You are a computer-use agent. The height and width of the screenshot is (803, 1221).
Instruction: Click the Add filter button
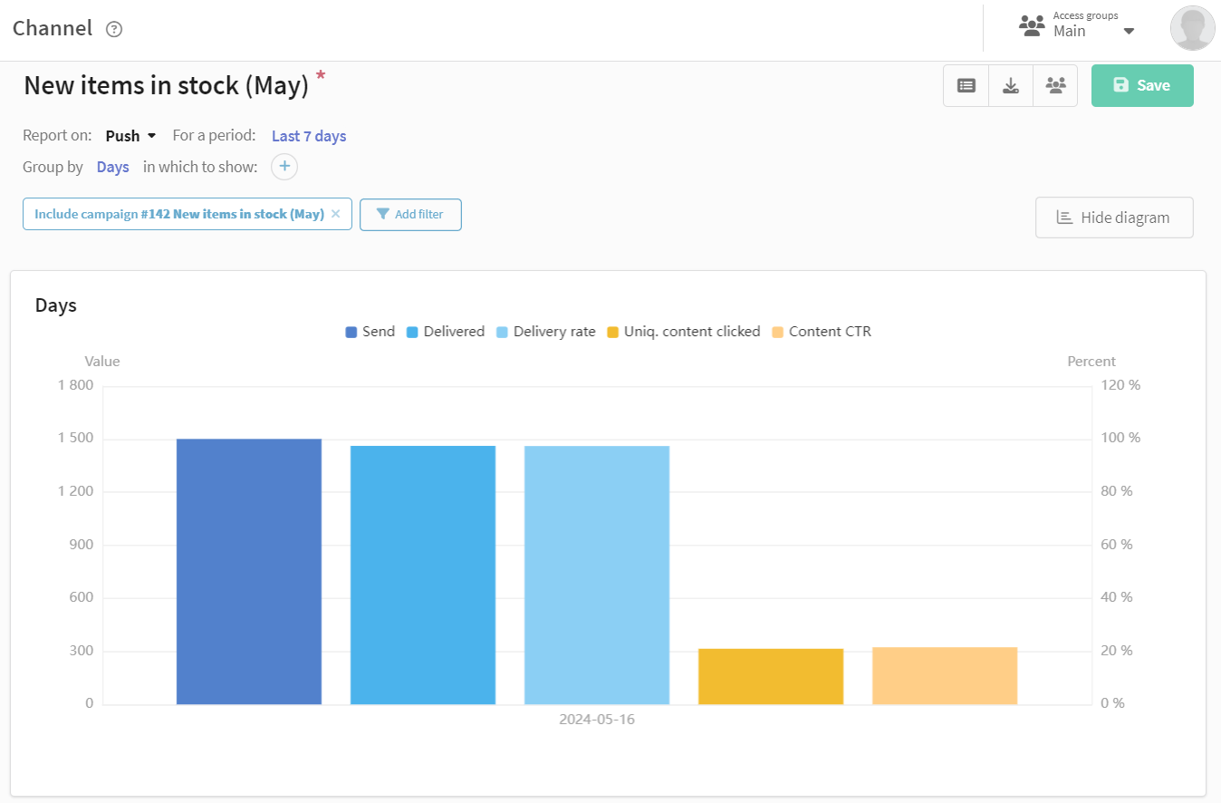tap(410, 215)
